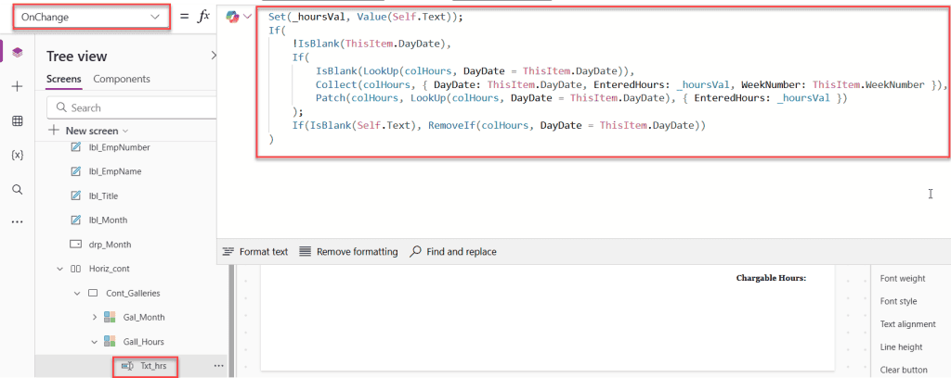951x378 pixels.
Task: Select lbl_EmpName in the tree
Action: (x=115, y=171)
